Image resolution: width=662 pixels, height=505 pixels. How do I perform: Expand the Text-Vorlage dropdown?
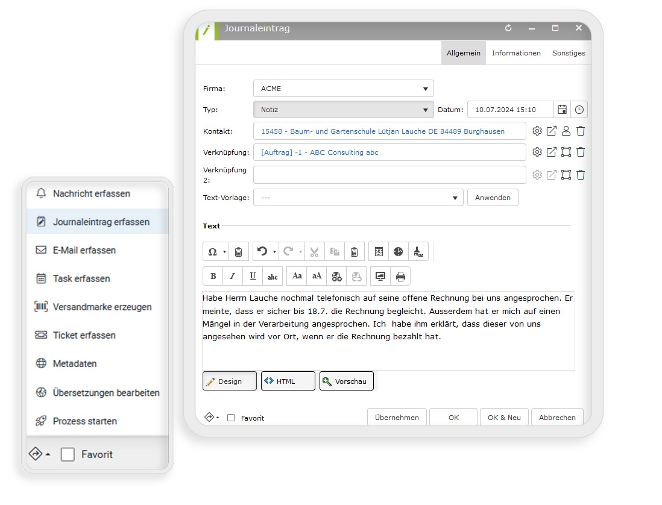click(359, 198)
